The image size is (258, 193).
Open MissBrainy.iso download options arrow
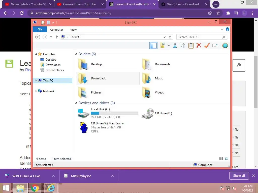click(112, 176)
